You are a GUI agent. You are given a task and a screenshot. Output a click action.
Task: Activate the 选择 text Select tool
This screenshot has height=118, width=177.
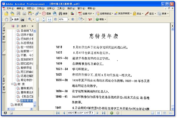tap(14, 19)
